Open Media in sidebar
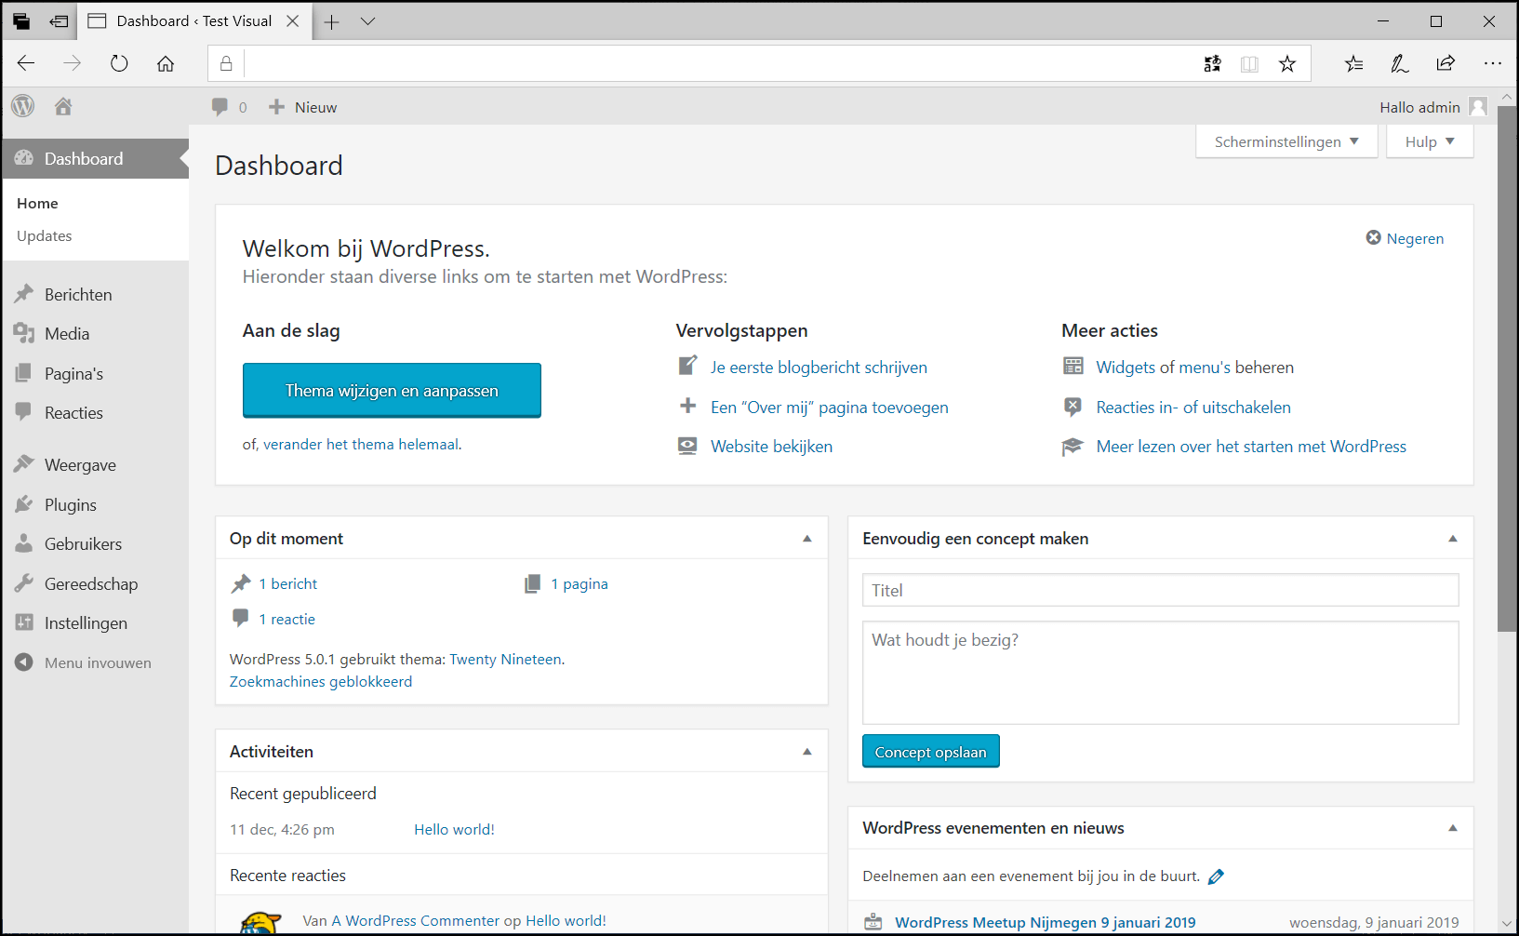The height and width of the screenshot is (936, 1519). [x=95, y=333]
